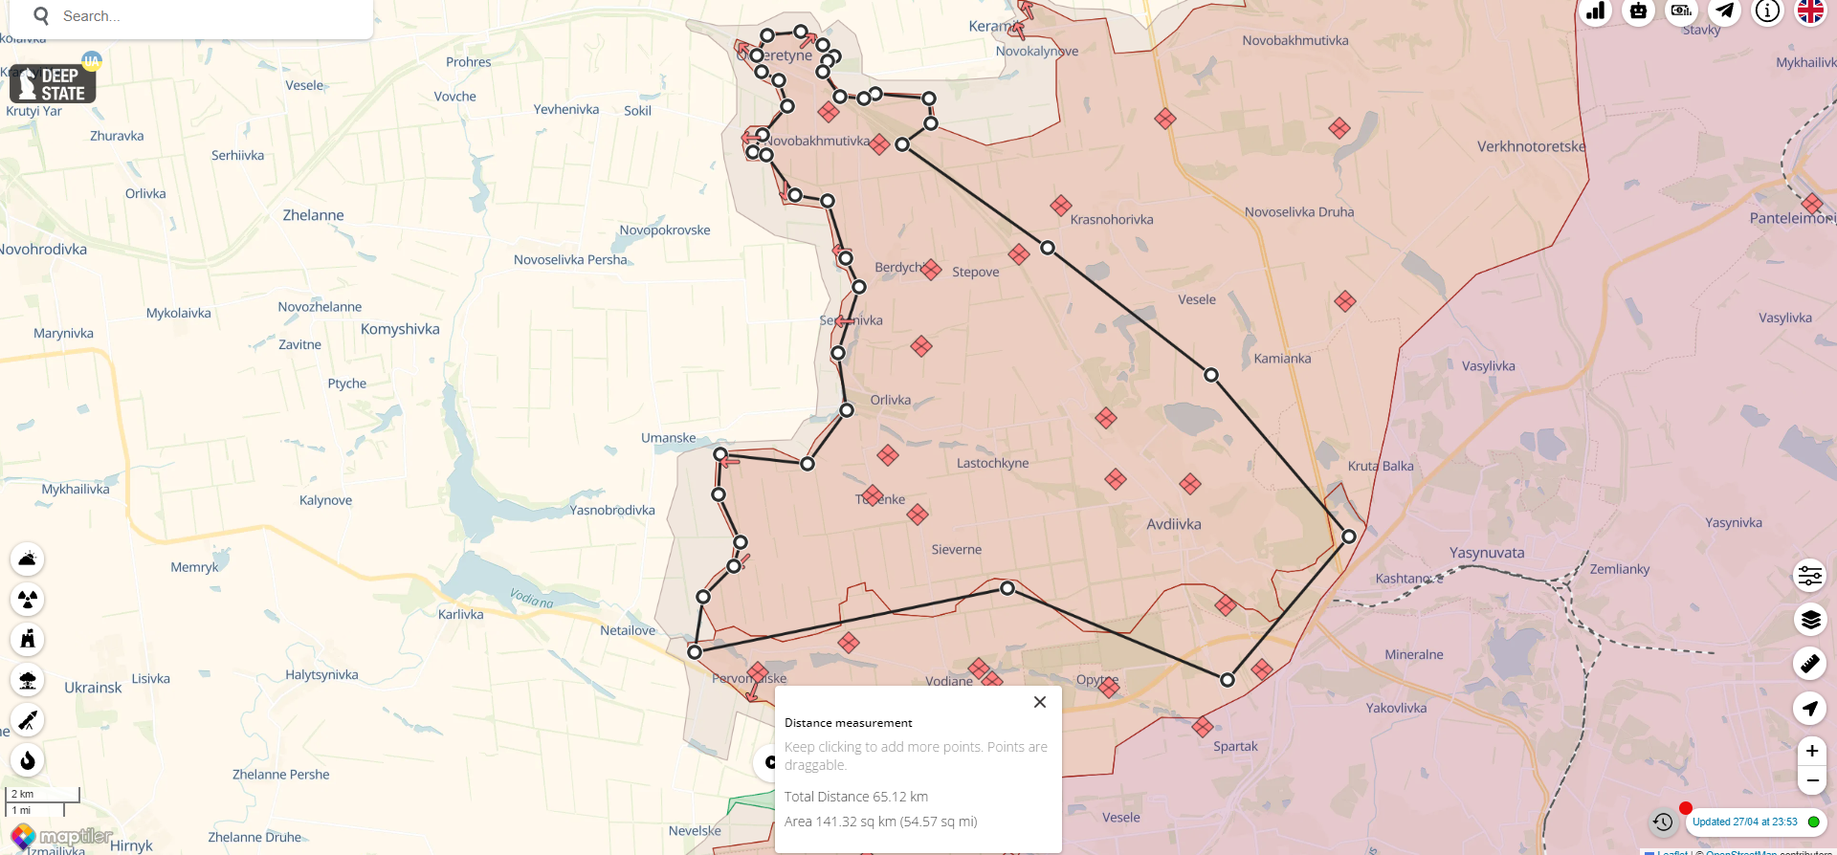Click the Verkhnotoretske town label
This screenshot has width=1837, height=855.
(x=1532, y=146)
